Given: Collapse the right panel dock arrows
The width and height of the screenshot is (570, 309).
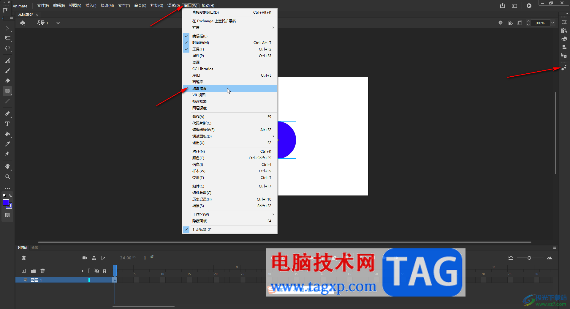Looking at the screenshot, I should (567, 14).
